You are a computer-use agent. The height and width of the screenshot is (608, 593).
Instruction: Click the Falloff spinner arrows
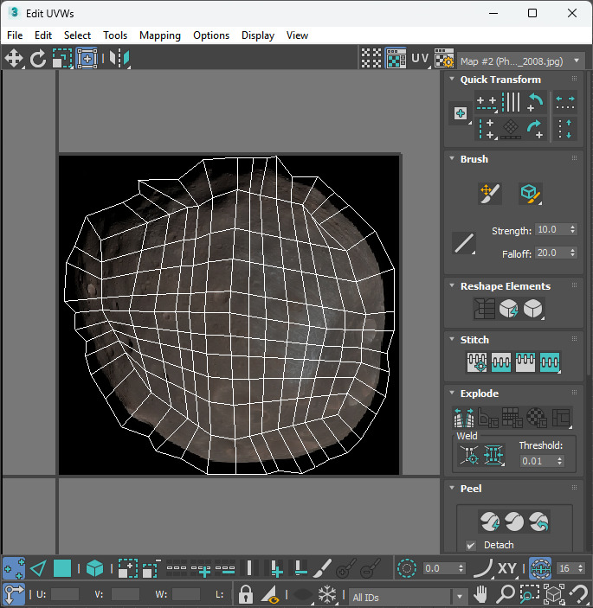(573, 253)
